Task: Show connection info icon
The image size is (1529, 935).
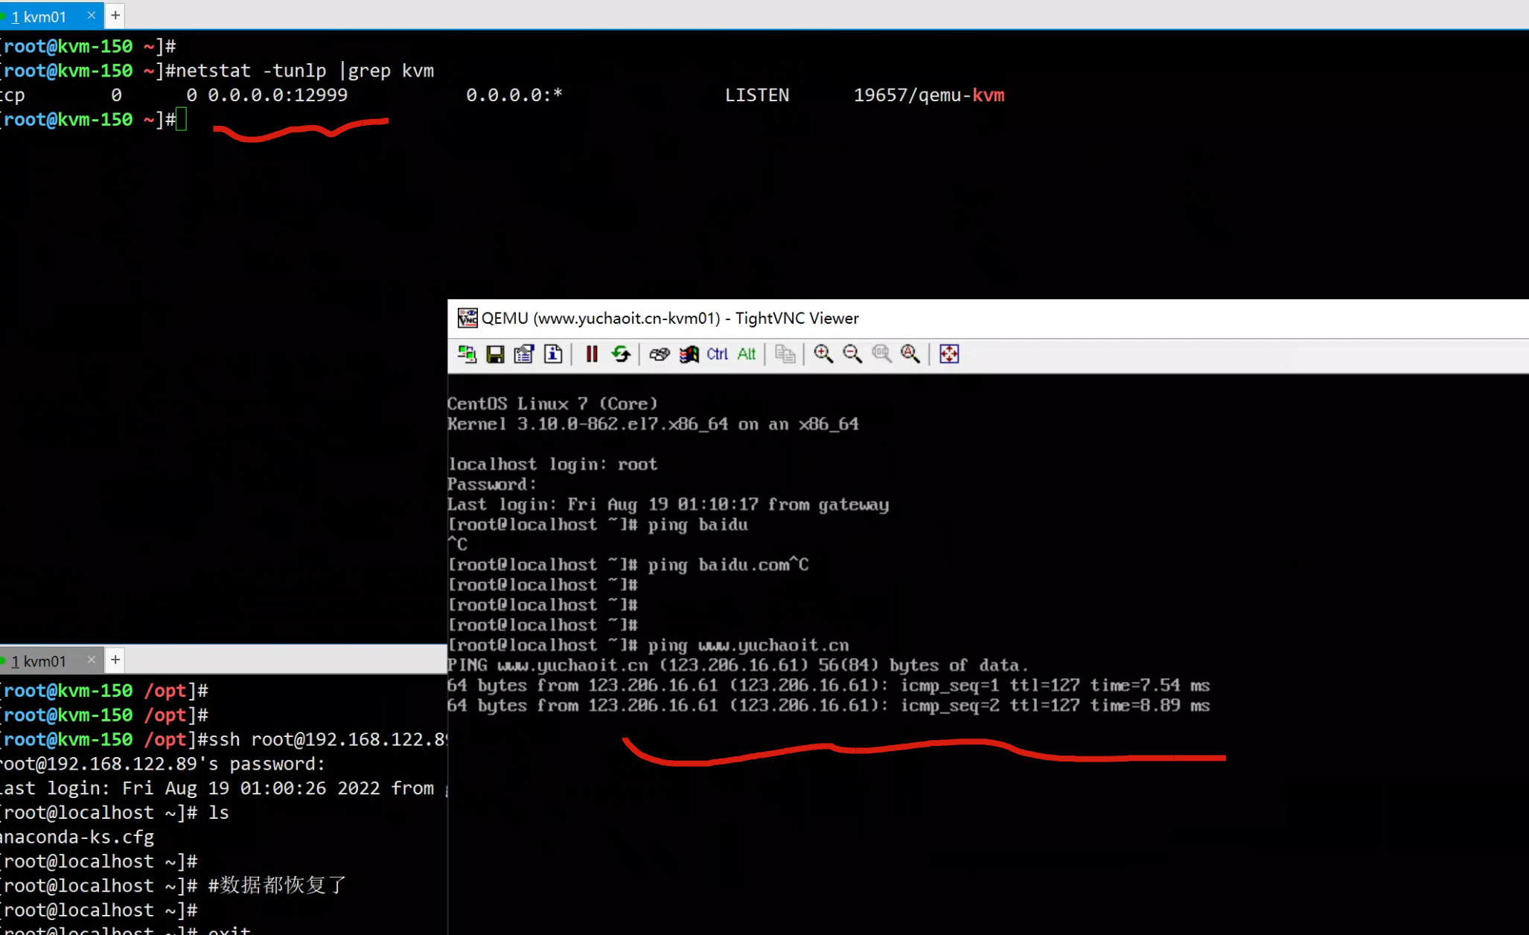Action: click(x=553, y=354)
